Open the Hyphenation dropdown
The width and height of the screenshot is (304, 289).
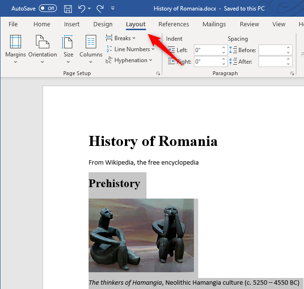[x=129, y=60]
